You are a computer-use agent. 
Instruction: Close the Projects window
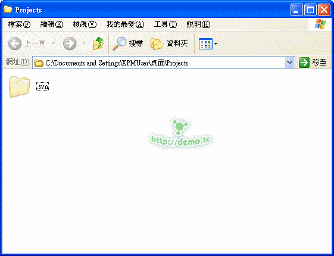pos(324,10)
